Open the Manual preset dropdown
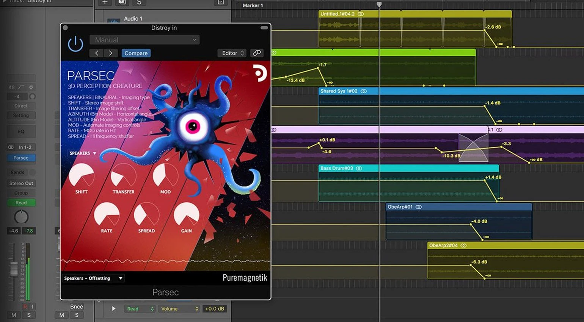This screenshot has height=322, width=584. (x=144, y=40)
